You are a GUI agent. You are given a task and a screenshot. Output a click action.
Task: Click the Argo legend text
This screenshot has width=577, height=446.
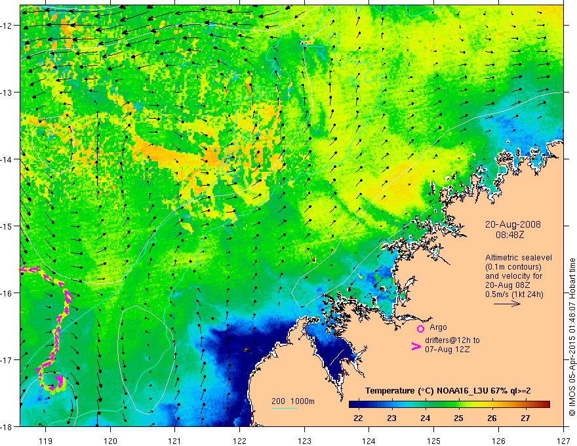438,327
